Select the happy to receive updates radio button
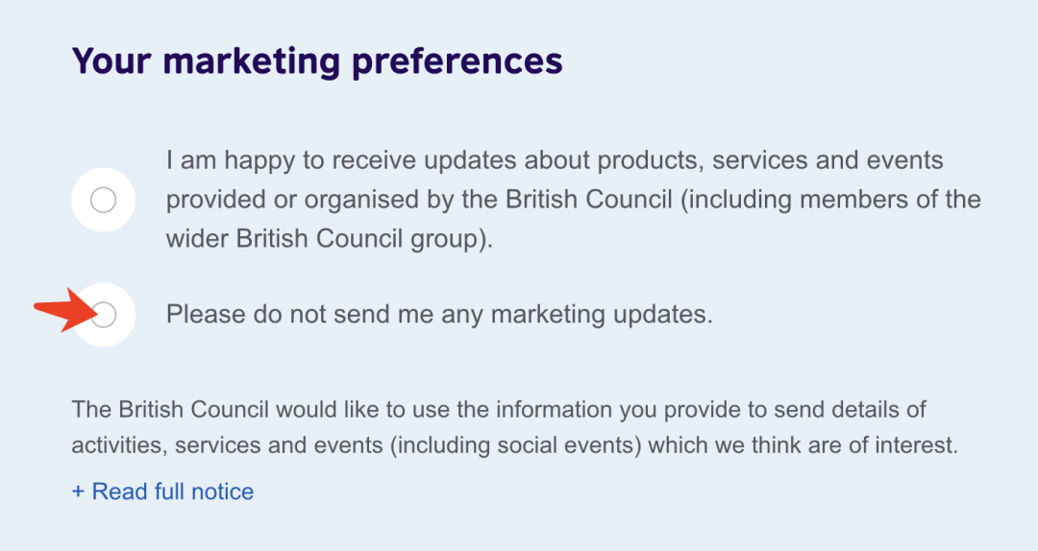This screenshot has height=551, width=1038. click(x=103, y=200)
